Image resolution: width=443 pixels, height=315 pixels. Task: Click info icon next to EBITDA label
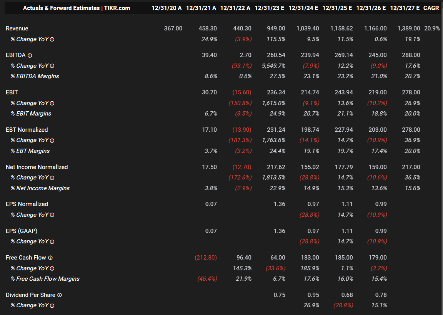(30, 55)
